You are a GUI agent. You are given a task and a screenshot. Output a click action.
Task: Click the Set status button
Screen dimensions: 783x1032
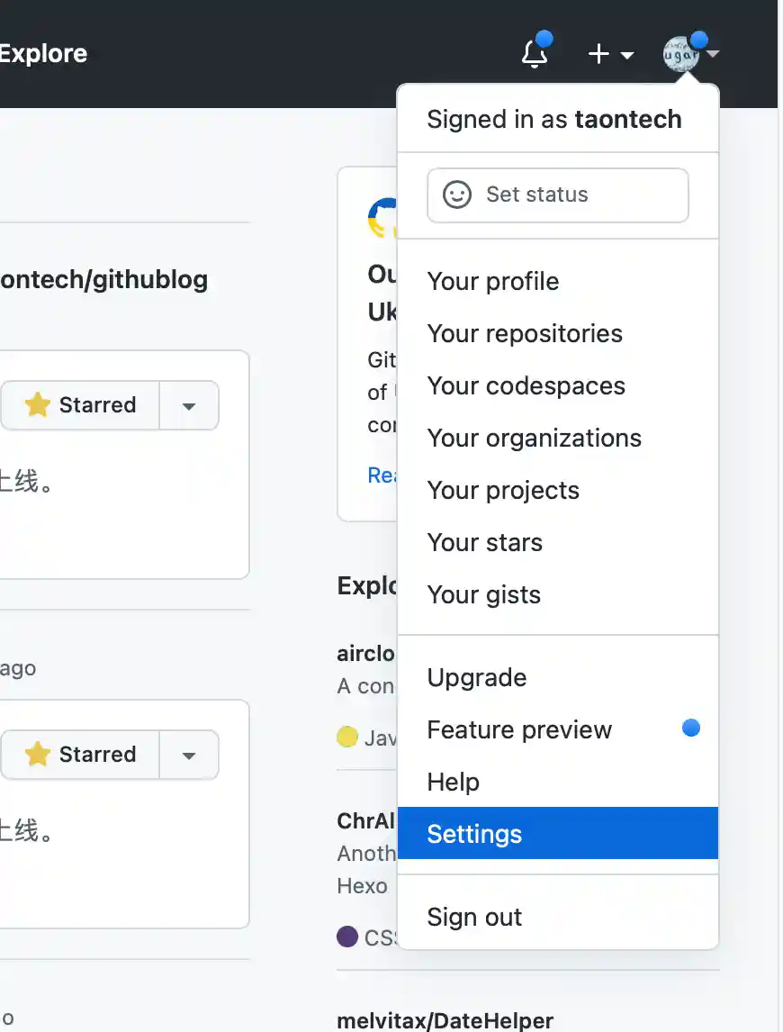pyautogui.click(x=557, y=195)
